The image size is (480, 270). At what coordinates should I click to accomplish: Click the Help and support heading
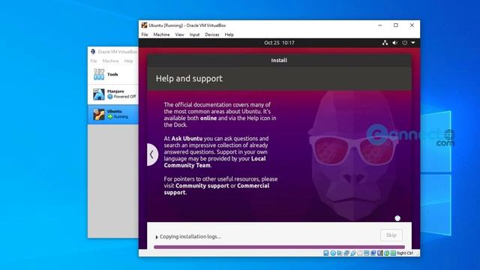click(x=189, y=79)
